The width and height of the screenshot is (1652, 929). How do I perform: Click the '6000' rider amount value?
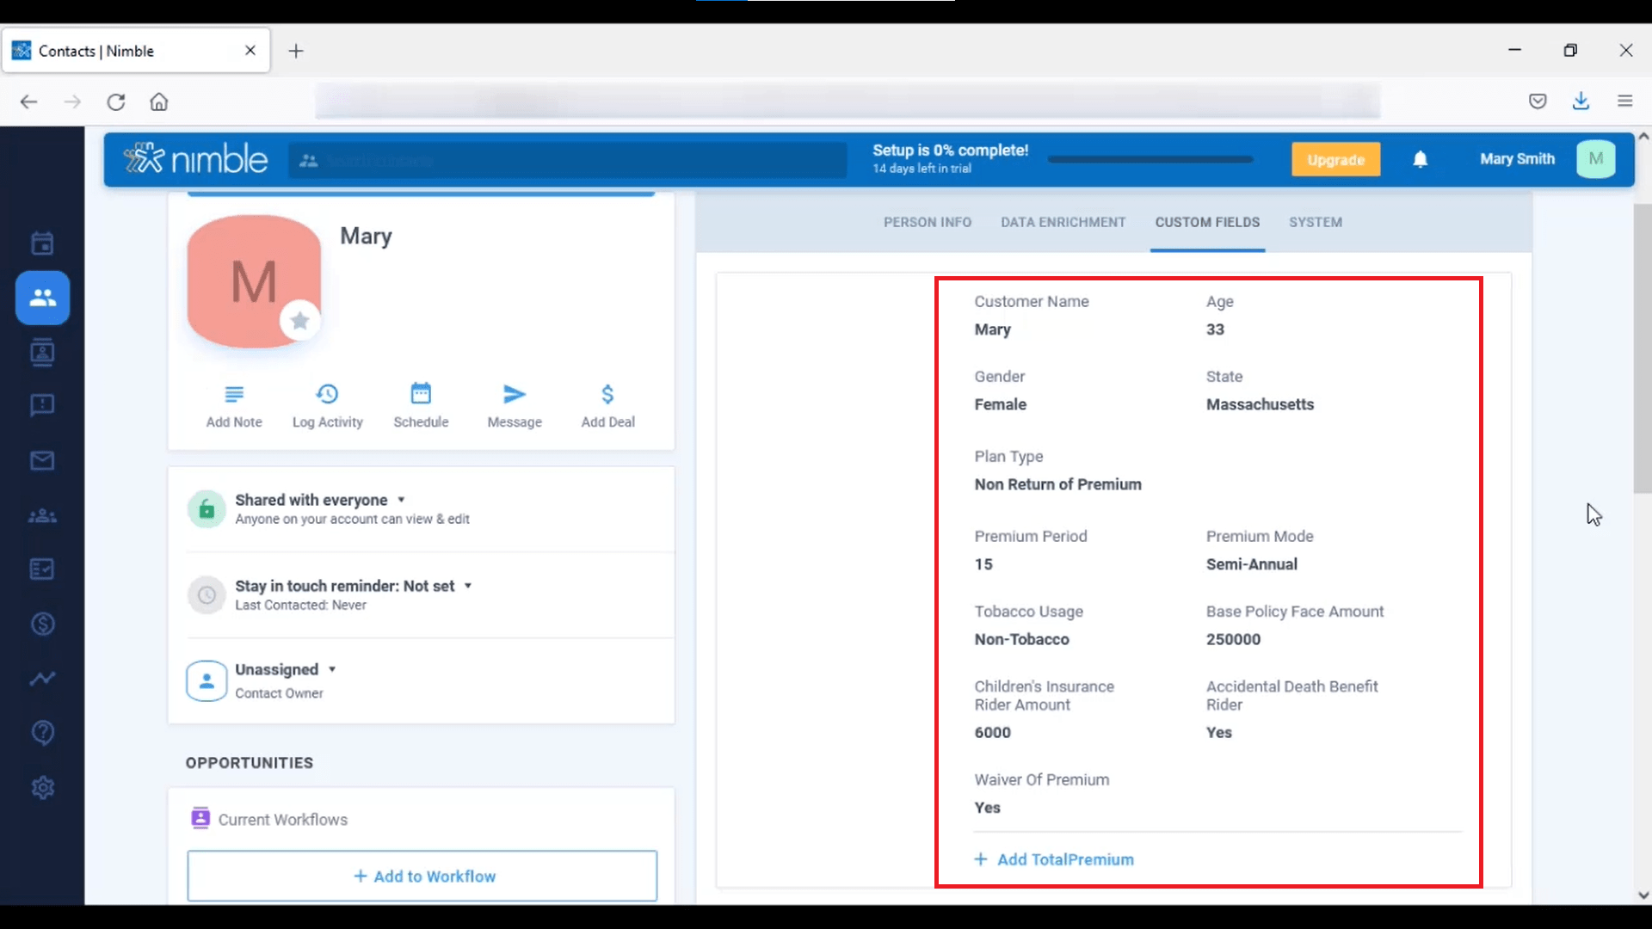click(992, 733)
